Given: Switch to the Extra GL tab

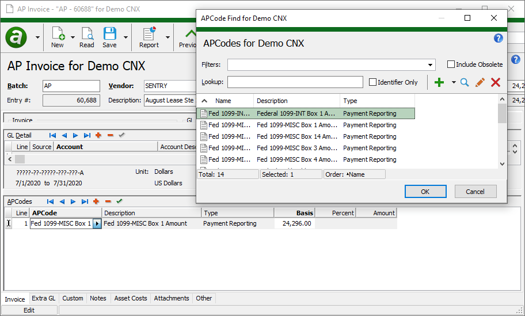Looking at the screenshot, I should click(44, 298).
